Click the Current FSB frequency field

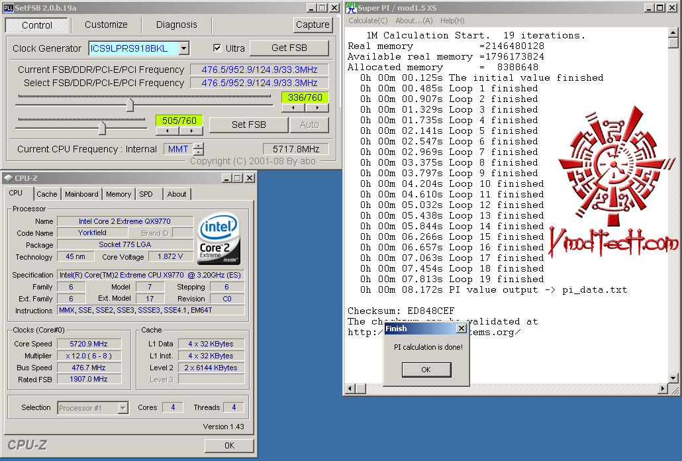[260, 70]
